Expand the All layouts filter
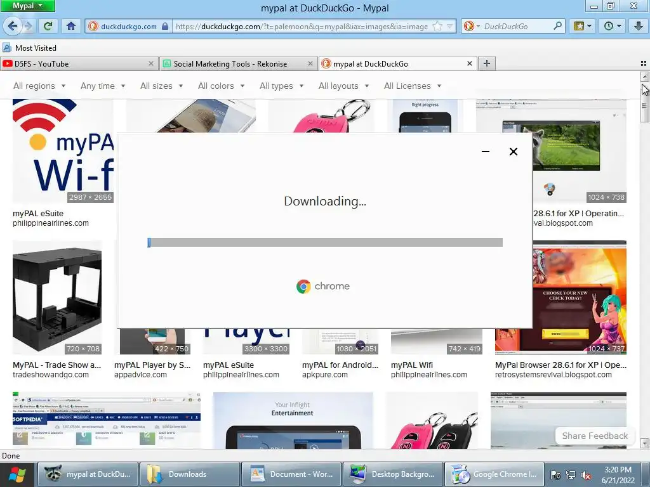 343,86
